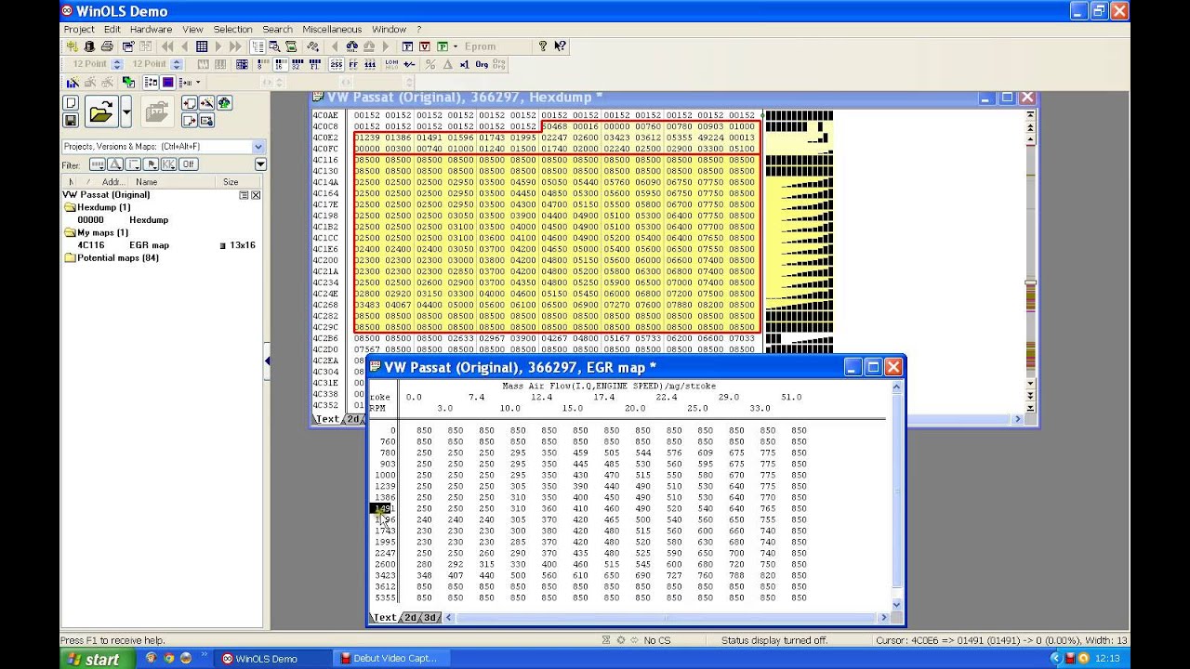The height and width of the screenshot is (669, 1190).
Task: Open the Search menu
Action: click(277, 29)
